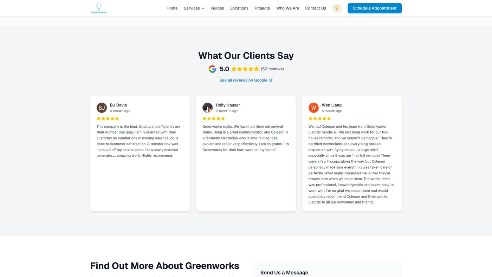Click Holly Hauser's profile photo

(208, 108)
